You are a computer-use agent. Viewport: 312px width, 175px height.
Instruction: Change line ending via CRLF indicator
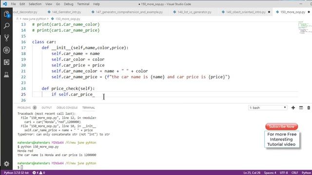(294, 173)
